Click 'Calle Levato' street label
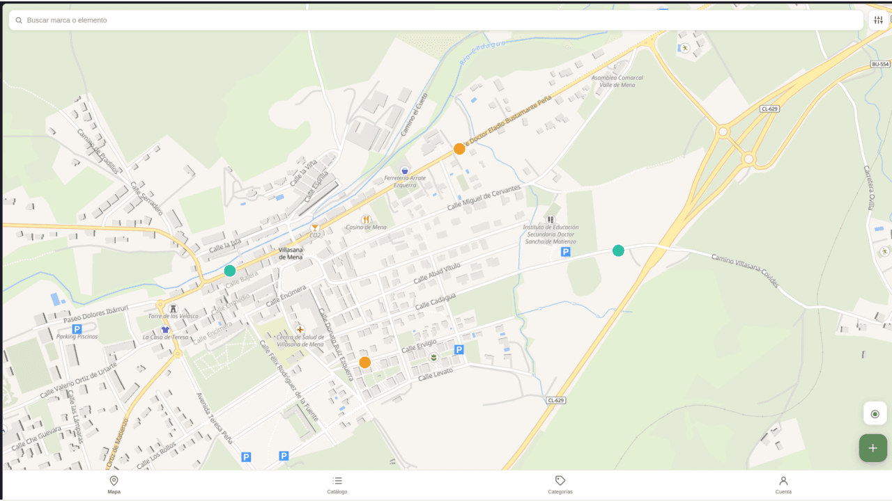Screen dimensions: 892x501 436,374
